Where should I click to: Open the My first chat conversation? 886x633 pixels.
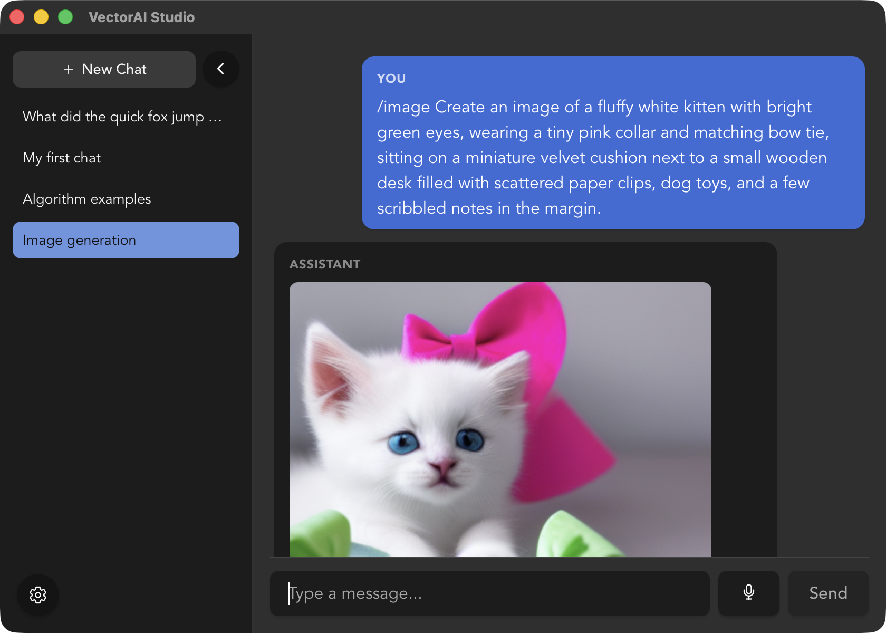point(126,158)
